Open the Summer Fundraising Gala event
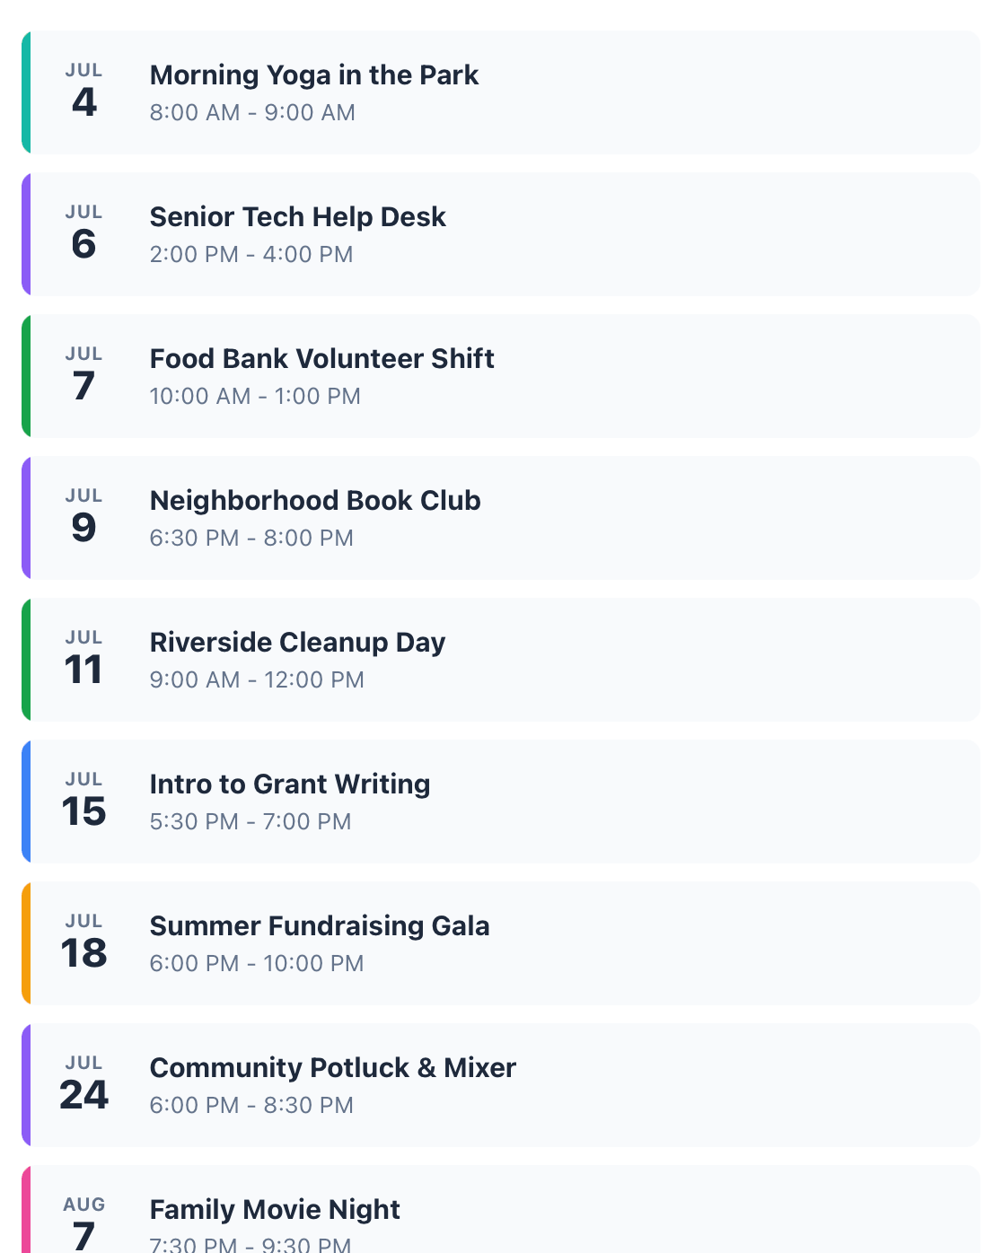The width and height of the screenshot is (1002, 1253). coord(501,943)
